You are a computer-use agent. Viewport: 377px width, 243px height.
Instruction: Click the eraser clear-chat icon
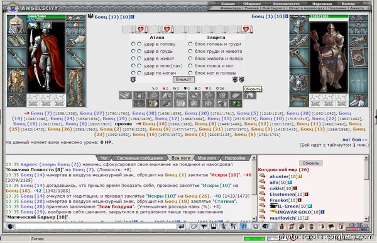[x=194, y=227]
